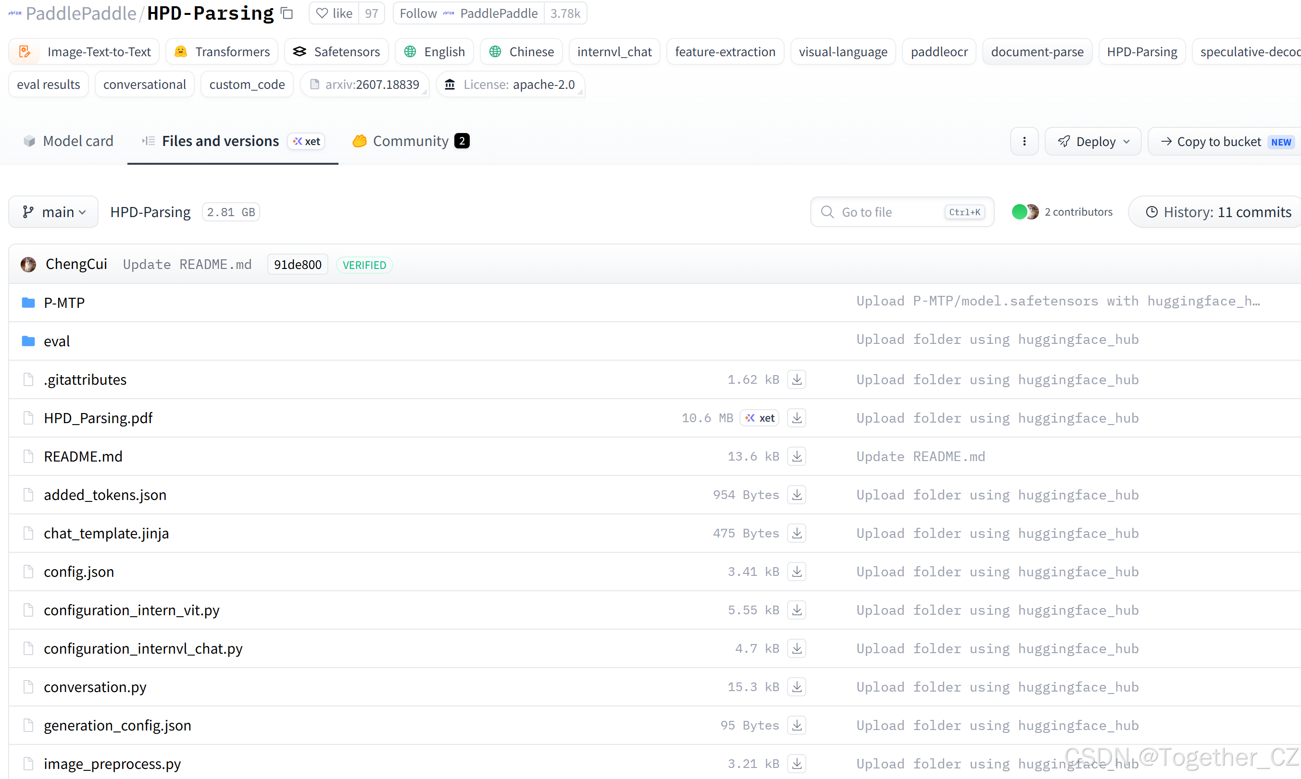Switch to the Model card tab
Image resolution: width=1301 pixels, height=779 pixels.
coord(68,141)
